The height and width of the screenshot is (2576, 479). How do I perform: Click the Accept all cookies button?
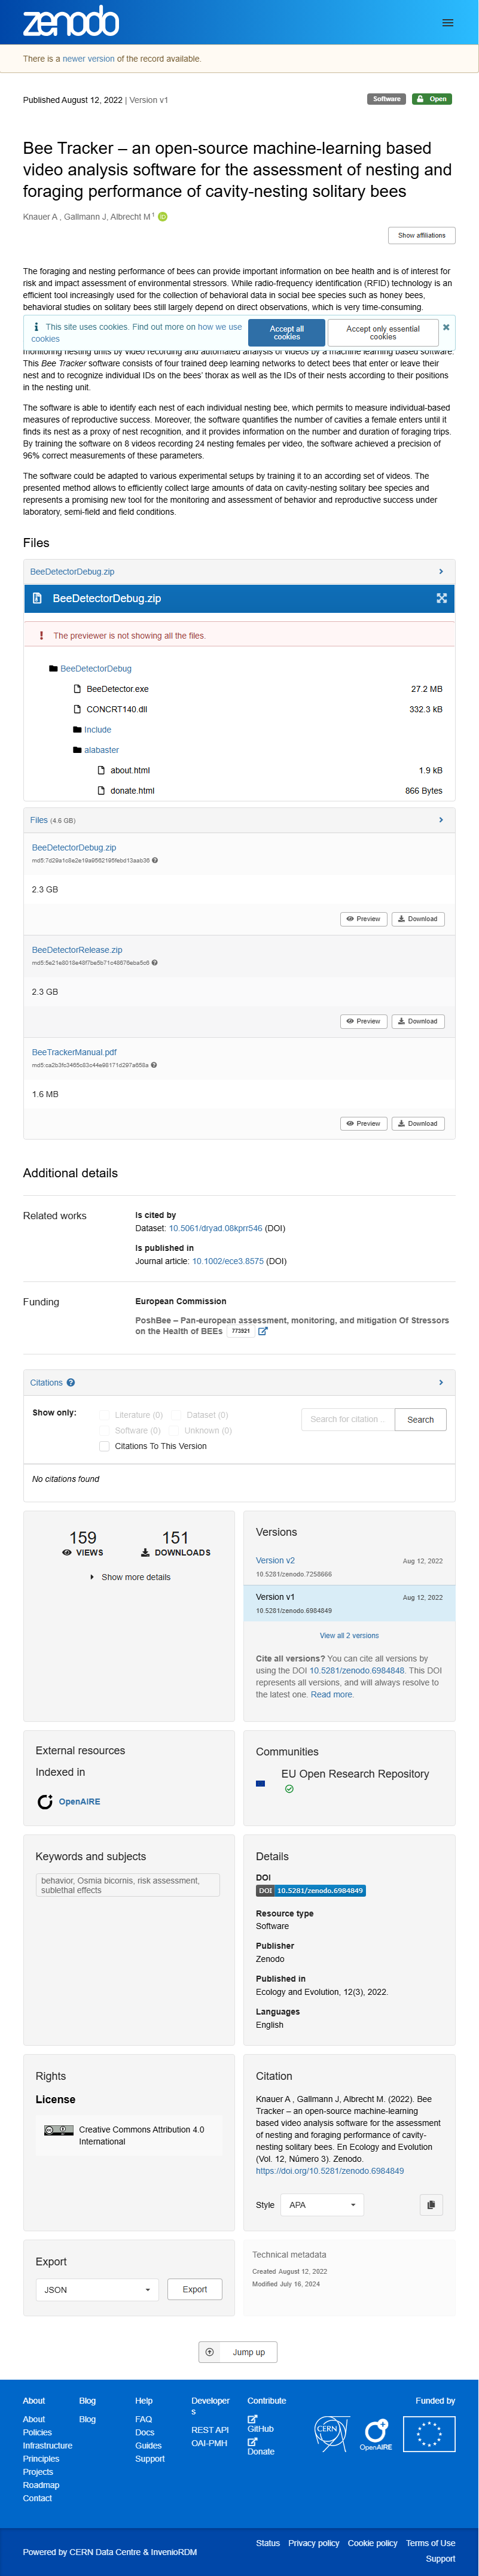(287, 332)
